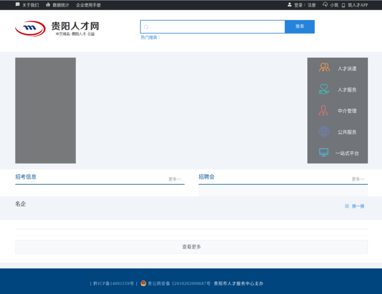Click 更多>> next to 招考信息
This screenshot has width=382, height=294.
pyautogui.click(x=175, y=179)
